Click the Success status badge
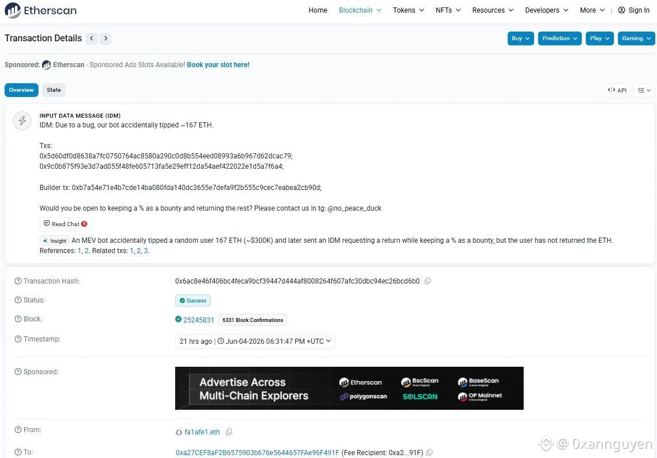This screenshot has width=657, height=458. tap(193, 301)
